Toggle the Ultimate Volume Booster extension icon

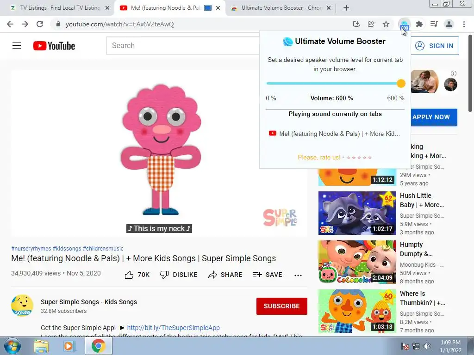[x=404, y=24]
